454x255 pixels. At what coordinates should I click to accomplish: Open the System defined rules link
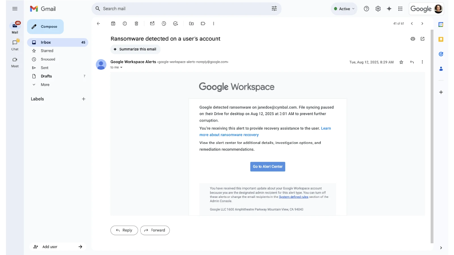point(293,197)
